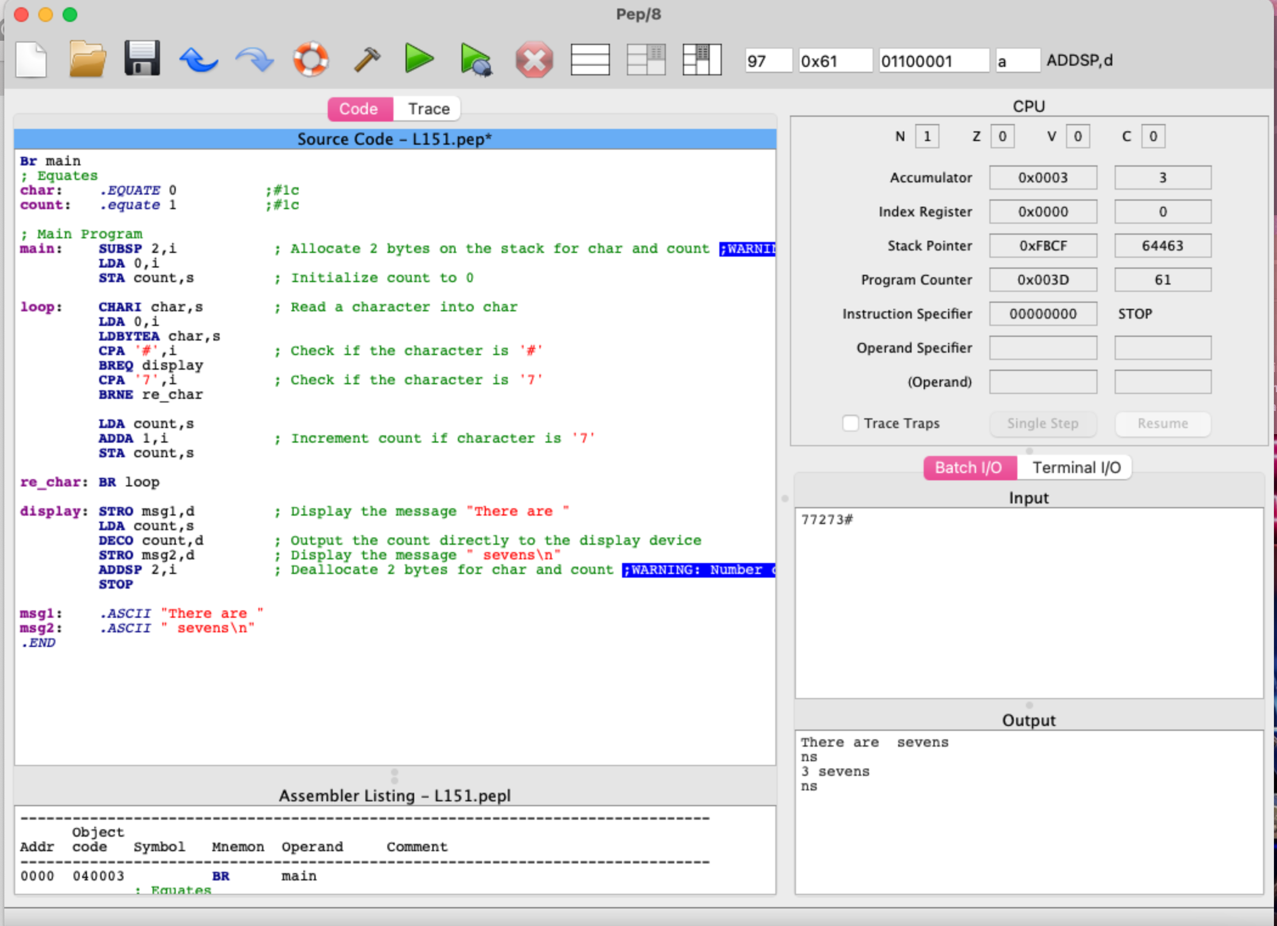This screenshot has height=926, width=1277.
Task: Run the program with green play icon
Action: click(419, 60)
